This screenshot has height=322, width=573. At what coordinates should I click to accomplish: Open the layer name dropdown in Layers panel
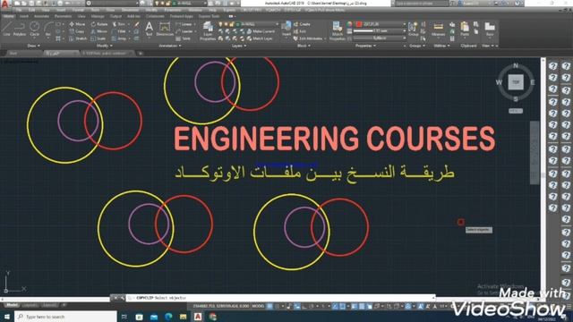277,24
